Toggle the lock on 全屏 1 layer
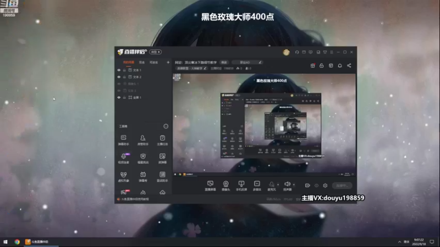Viewport: 440px width, 247px height. coord(124,98)
